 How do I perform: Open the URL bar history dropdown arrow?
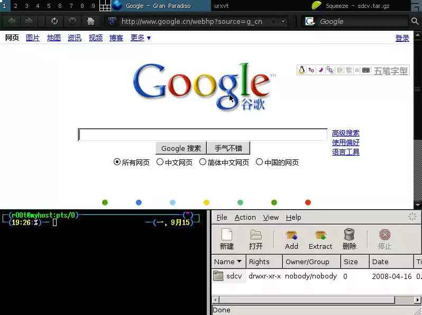[x=283, y=22]
